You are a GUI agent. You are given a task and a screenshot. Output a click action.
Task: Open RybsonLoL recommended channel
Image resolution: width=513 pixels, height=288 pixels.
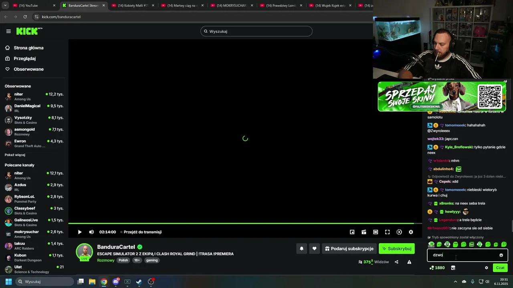34,199
